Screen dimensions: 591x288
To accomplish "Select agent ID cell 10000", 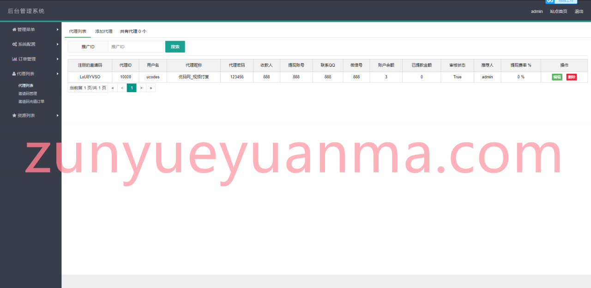I will [x=126, y=77].
